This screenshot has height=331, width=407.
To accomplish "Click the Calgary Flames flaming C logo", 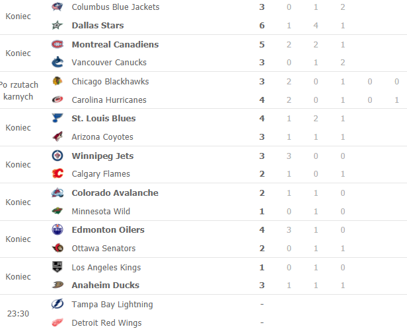I will 57,173.
